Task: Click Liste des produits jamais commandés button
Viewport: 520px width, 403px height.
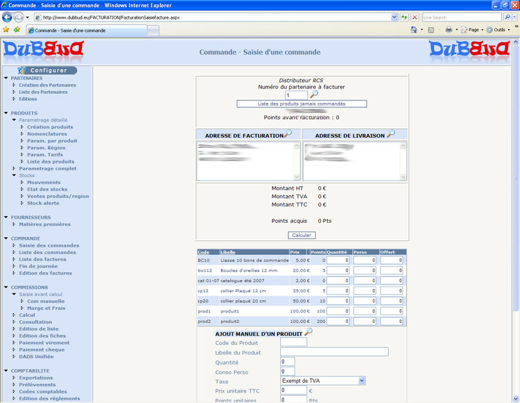Action: (x=302, y=104)
